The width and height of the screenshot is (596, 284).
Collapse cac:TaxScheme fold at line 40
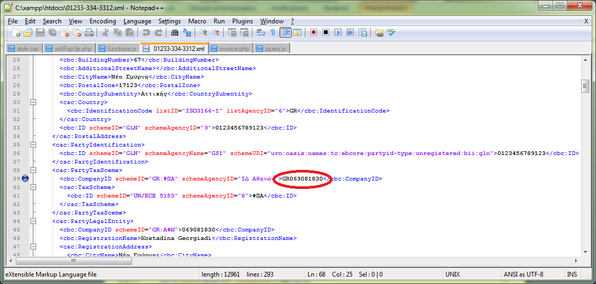pos(33,187)
